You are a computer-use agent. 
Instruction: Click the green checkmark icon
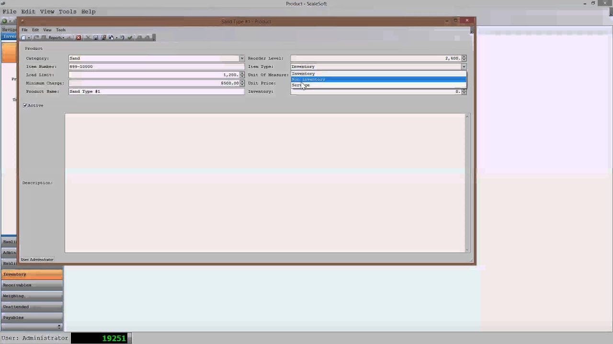coord(130,37)
